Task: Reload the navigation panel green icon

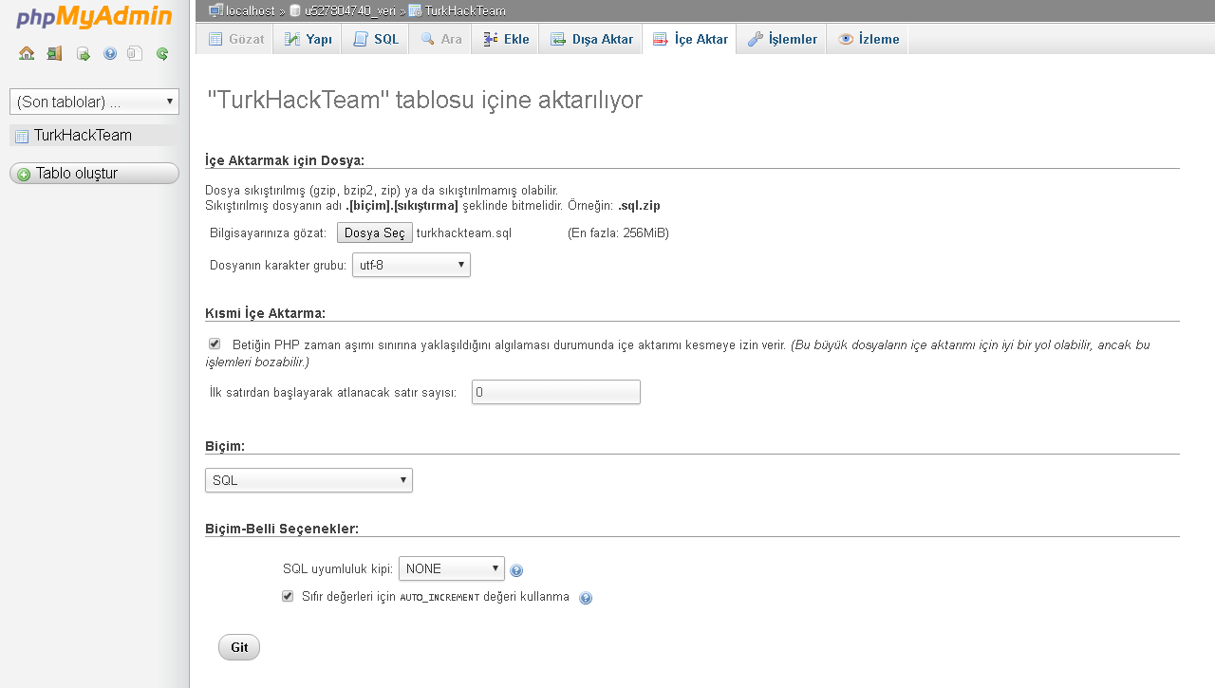Action: 162,54
